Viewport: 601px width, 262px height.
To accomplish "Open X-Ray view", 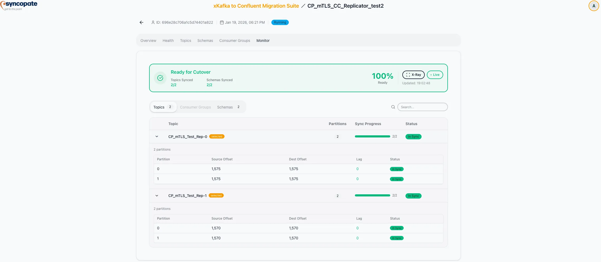I will click(413, 75).
